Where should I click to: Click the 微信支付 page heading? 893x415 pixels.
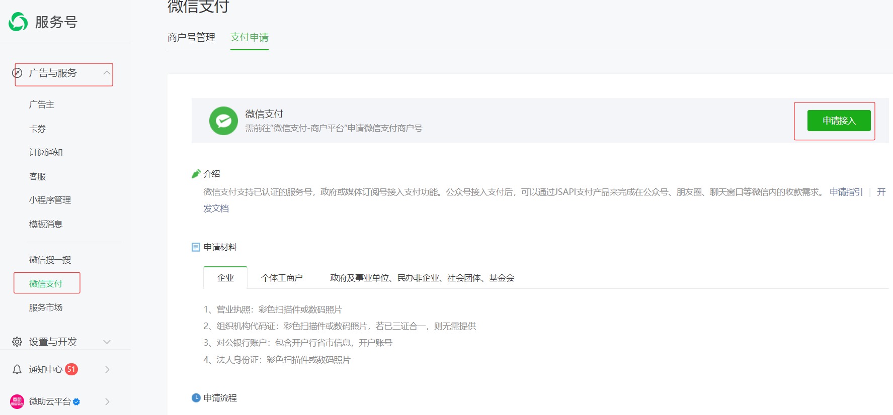pyautogui.click(x=198, y=7)
